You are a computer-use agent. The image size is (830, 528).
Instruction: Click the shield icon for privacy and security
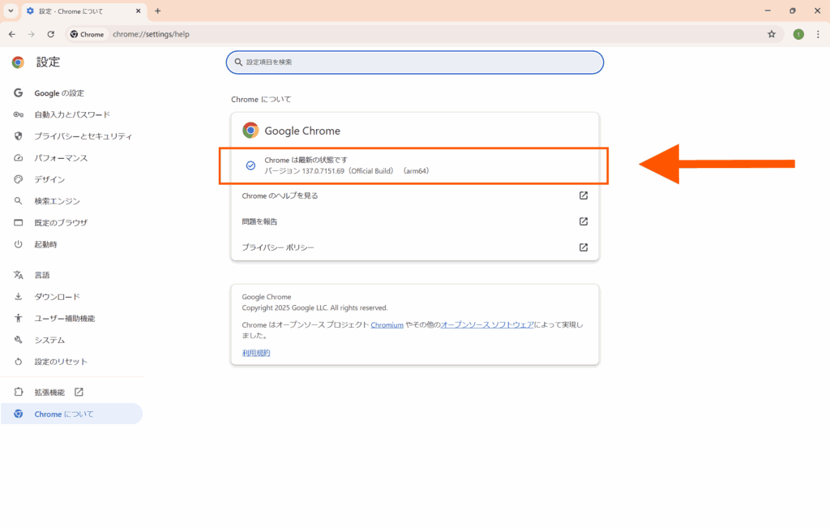point(18,136)
